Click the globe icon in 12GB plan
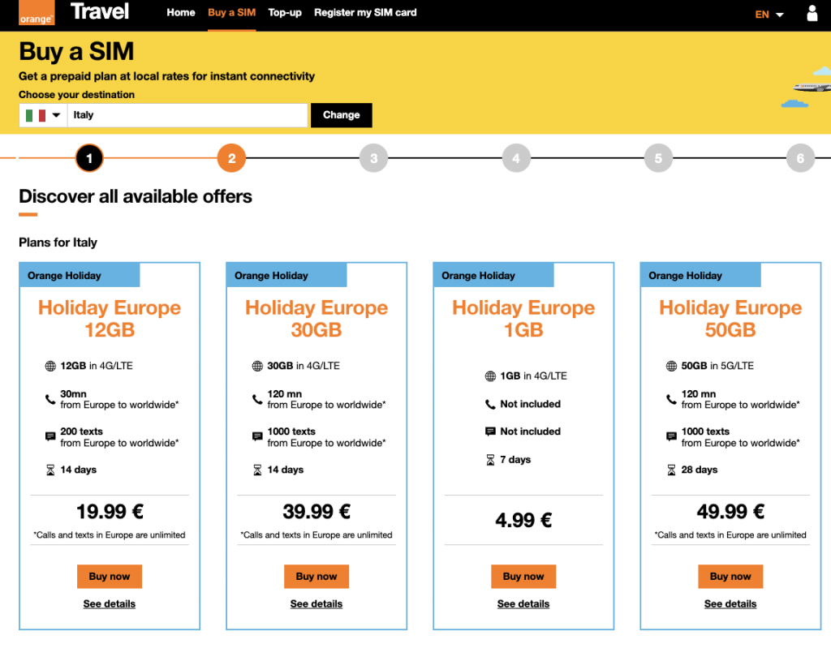Viewport: 831px width, 657px height. (50, 366)
